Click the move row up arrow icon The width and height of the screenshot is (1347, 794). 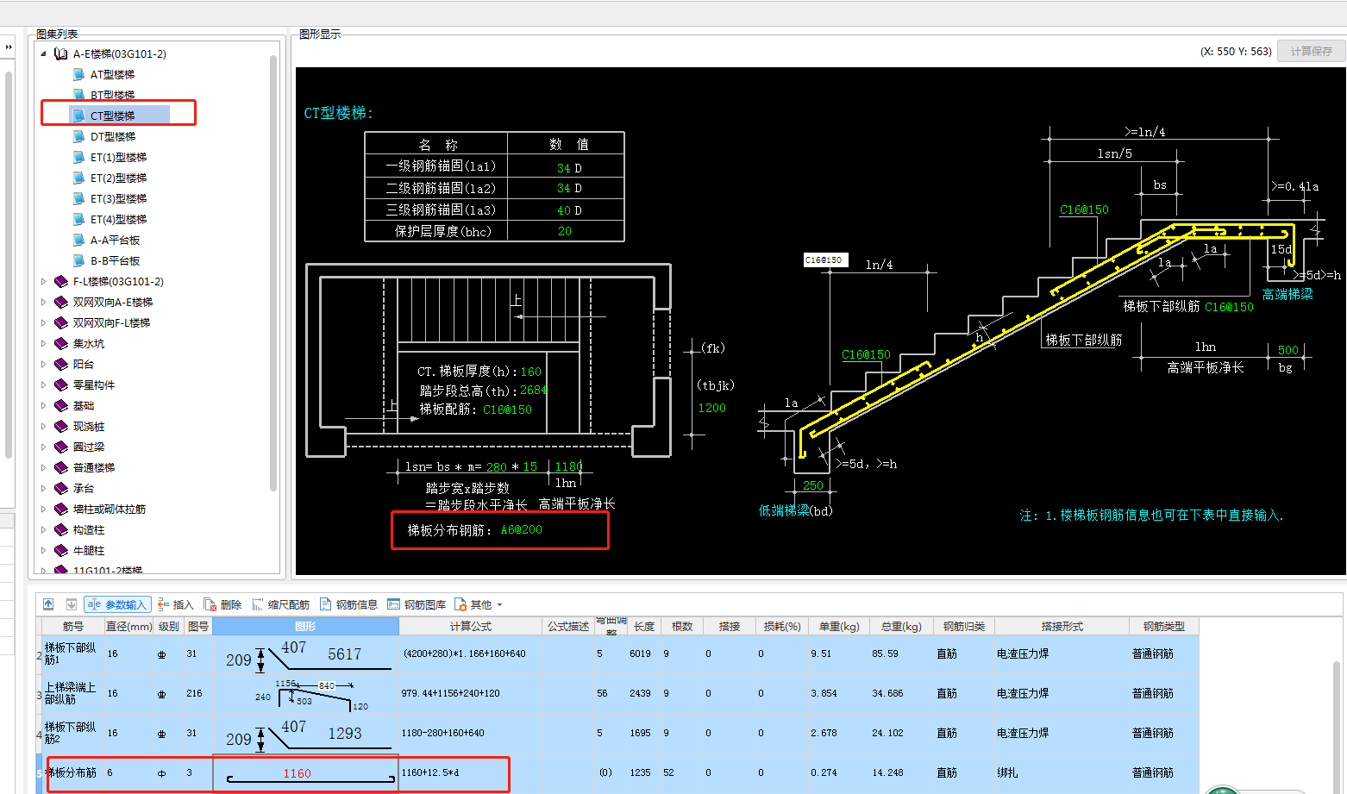[48, 604]
